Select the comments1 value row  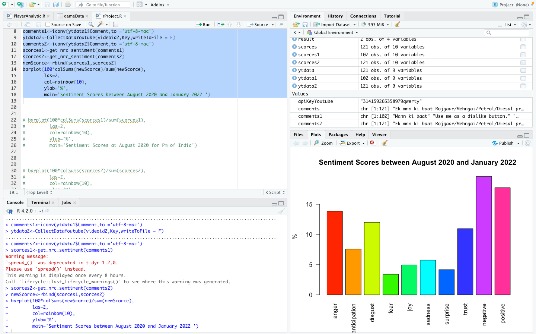[411, 116]
